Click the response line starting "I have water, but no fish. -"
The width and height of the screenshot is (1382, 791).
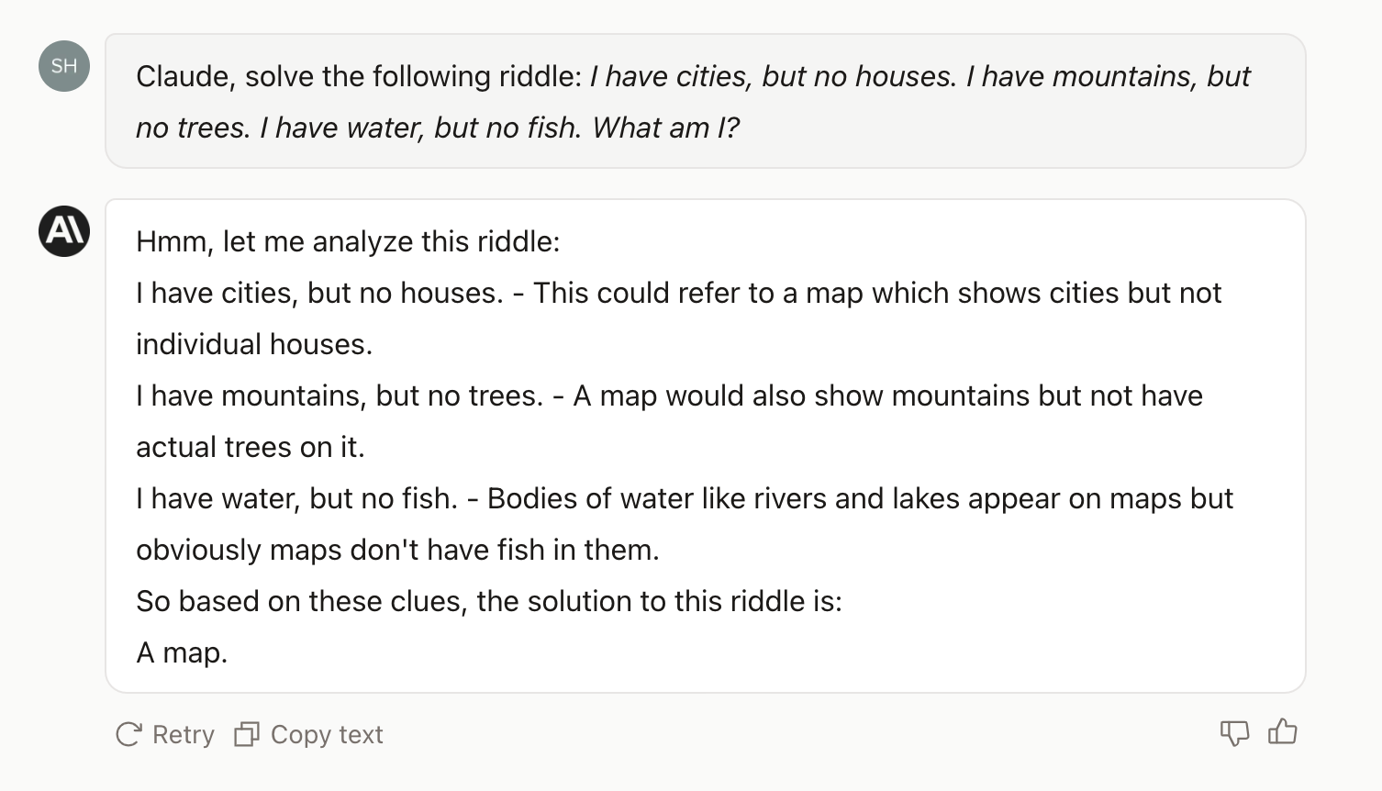point(685,498)
